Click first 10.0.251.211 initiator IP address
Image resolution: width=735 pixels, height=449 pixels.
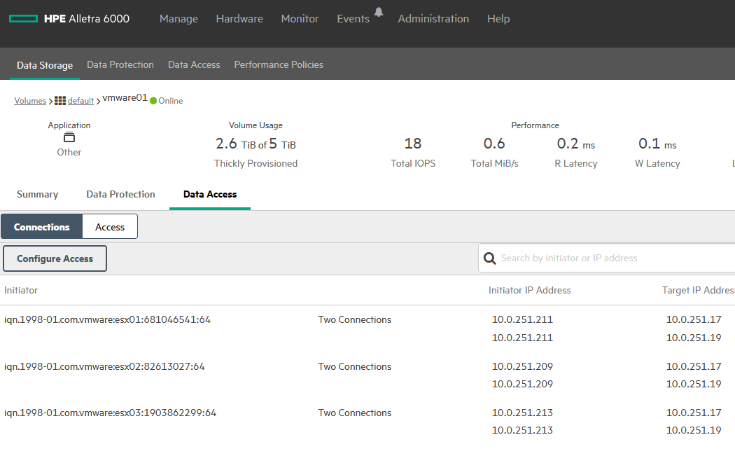[522, 319]
